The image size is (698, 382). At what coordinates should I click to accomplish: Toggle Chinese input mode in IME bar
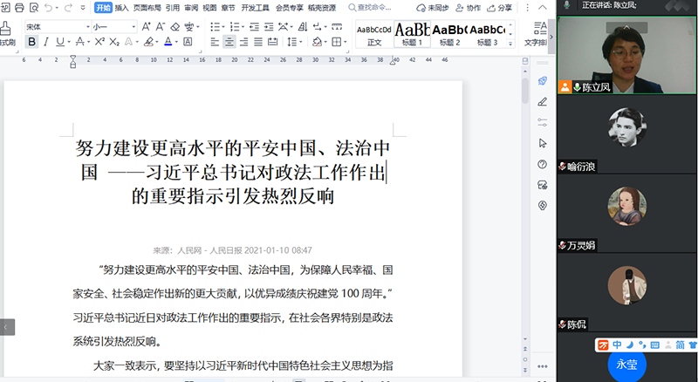[617, 344]
